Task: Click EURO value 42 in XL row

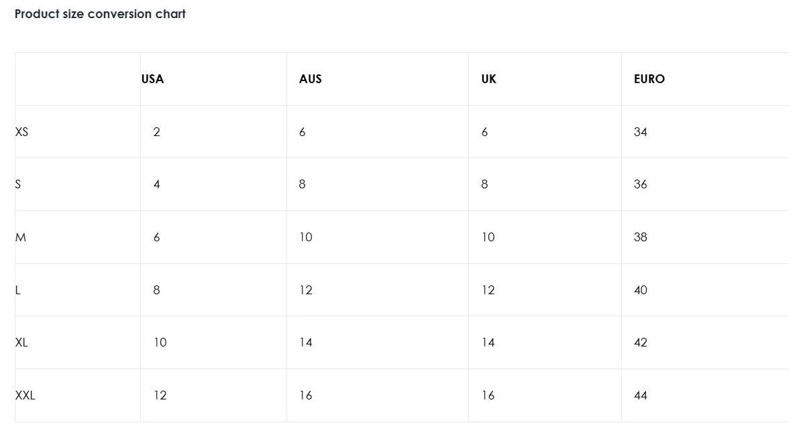Action: click(641, 342)
